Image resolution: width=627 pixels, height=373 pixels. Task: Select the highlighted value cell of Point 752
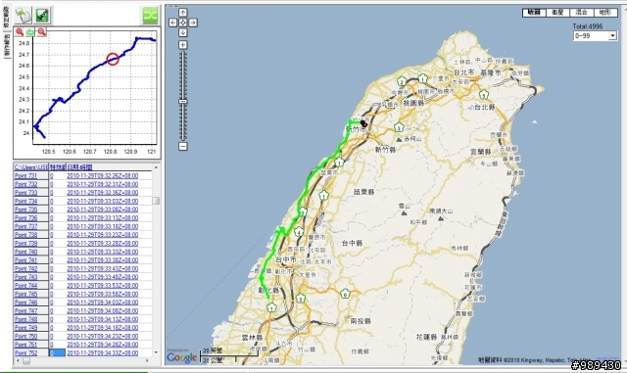pos(57,353)
